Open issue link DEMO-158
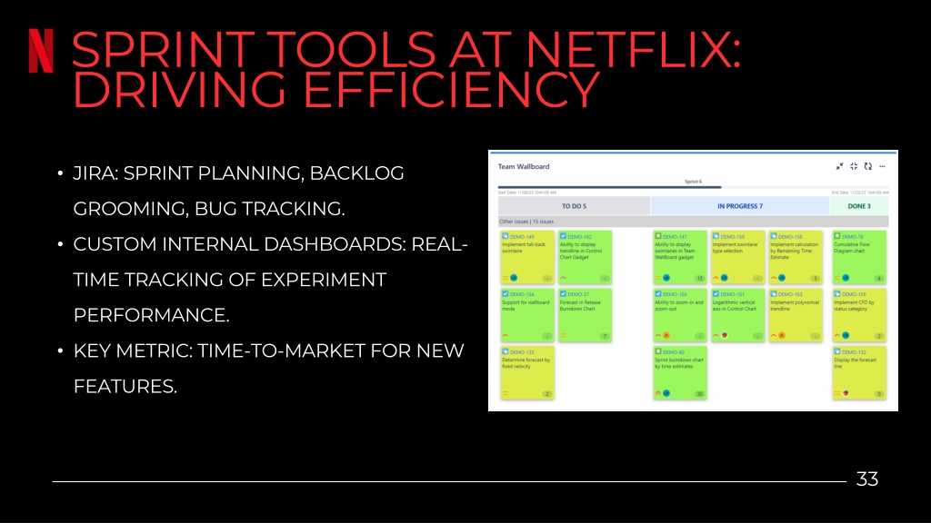The width and height of the screenshot is (931, 523). (790, 237)
